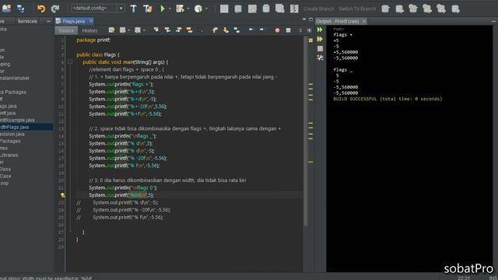Switch to the Services tab

coord(27,21)
